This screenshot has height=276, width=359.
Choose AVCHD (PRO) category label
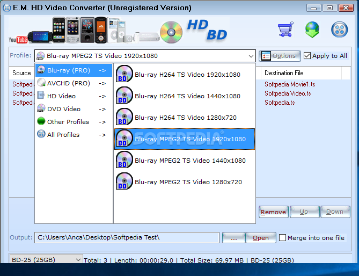pyautogui.click(x=69, y=83)
